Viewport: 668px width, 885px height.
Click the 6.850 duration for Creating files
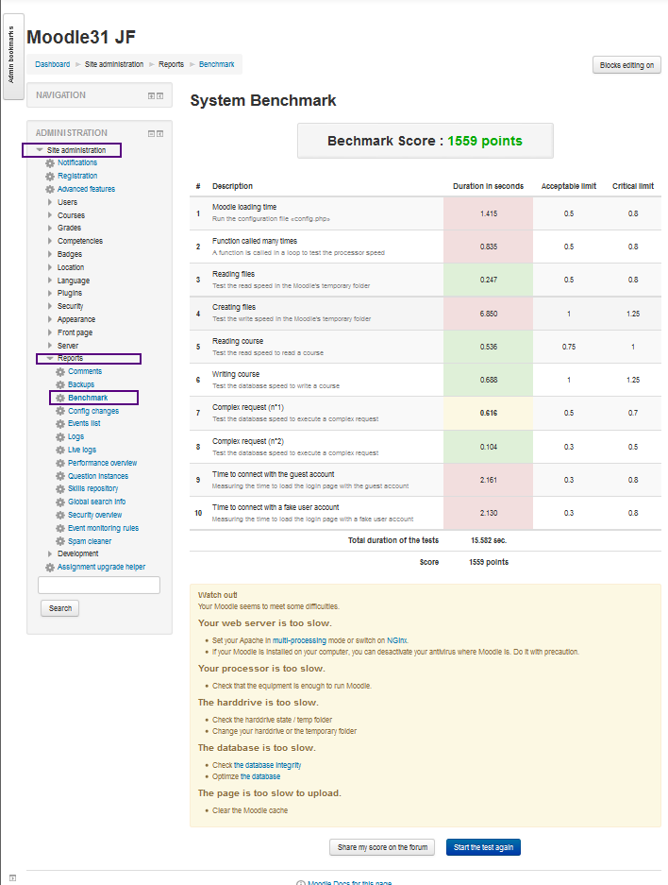488,314
